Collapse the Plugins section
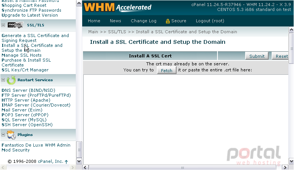 pyautogui.click(x=3, y=134)
